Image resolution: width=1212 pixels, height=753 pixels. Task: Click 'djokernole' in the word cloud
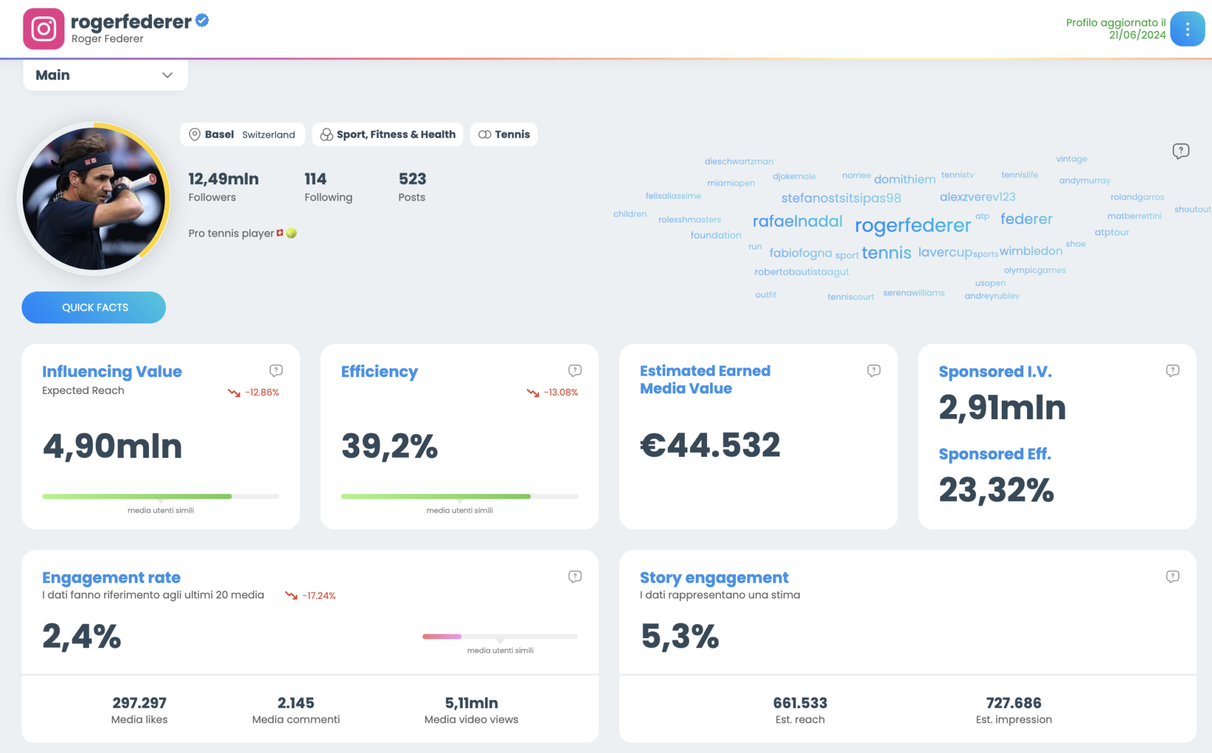pyautogui.click(x=794, y=177)
